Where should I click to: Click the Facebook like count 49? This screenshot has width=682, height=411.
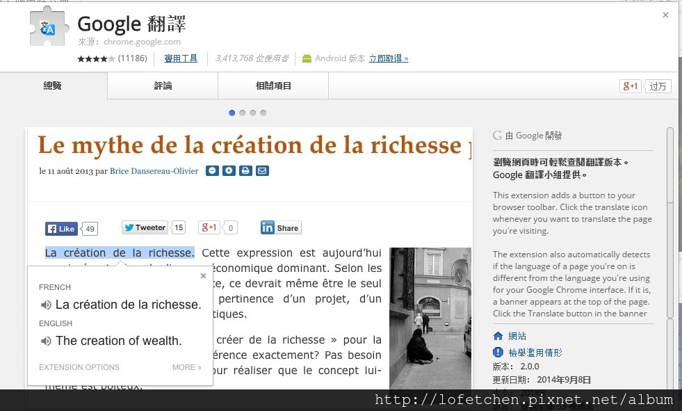click(90, 229)
